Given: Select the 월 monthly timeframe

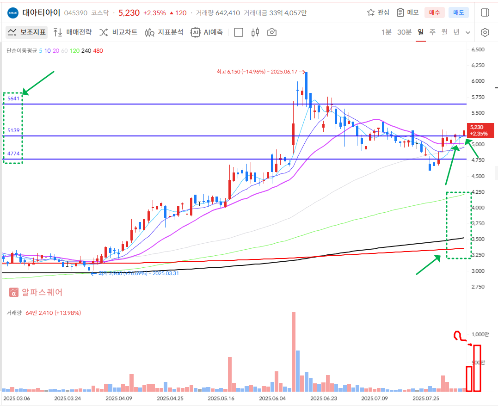Looking at the screenshot, I should pos(444,32).
